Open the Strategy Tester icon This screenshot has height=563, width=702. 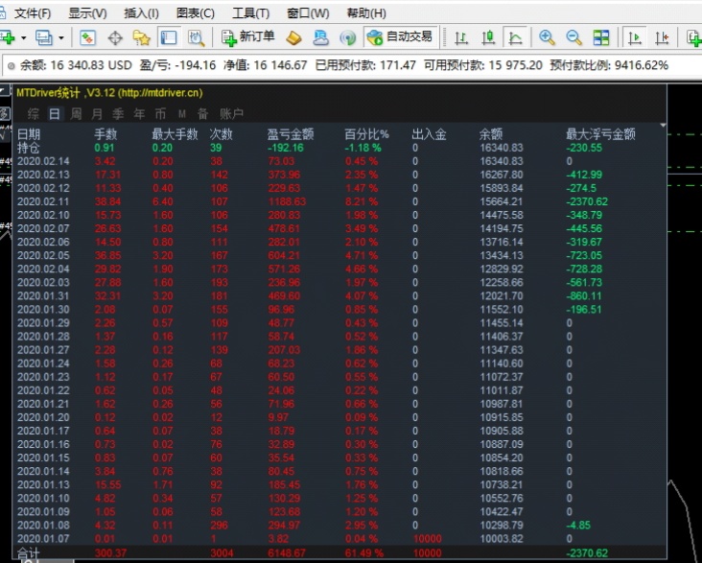point(196,37)
